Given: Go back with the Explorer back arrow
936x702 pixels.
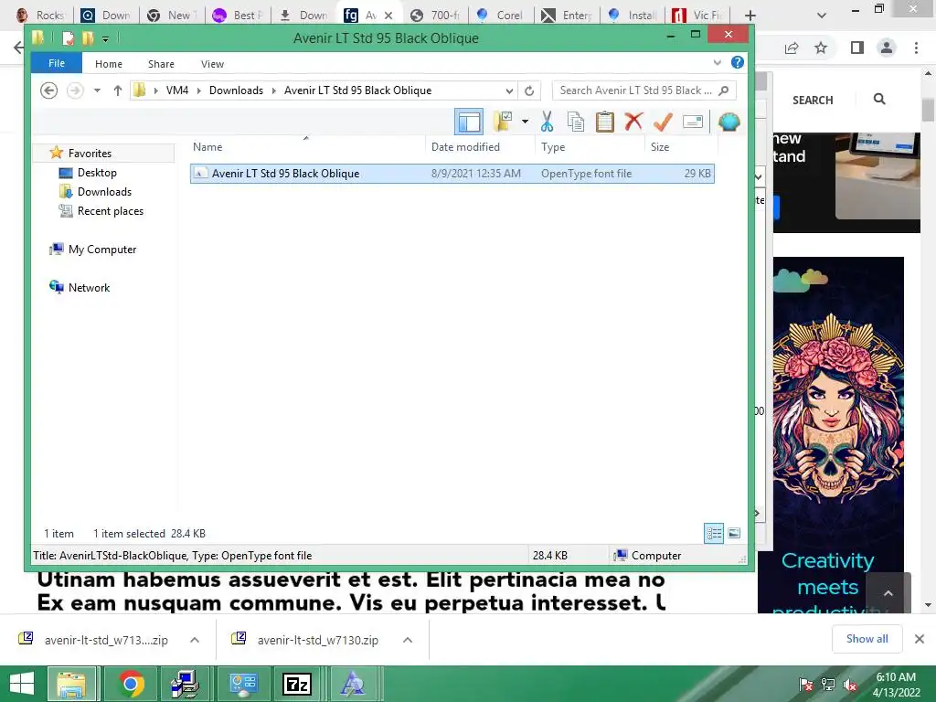Looking at the screenshot, I should pos(48,90).
